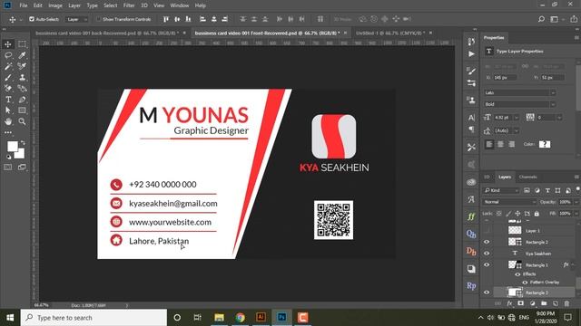Click the Create new group folder icon

click(x=544, y=303)
